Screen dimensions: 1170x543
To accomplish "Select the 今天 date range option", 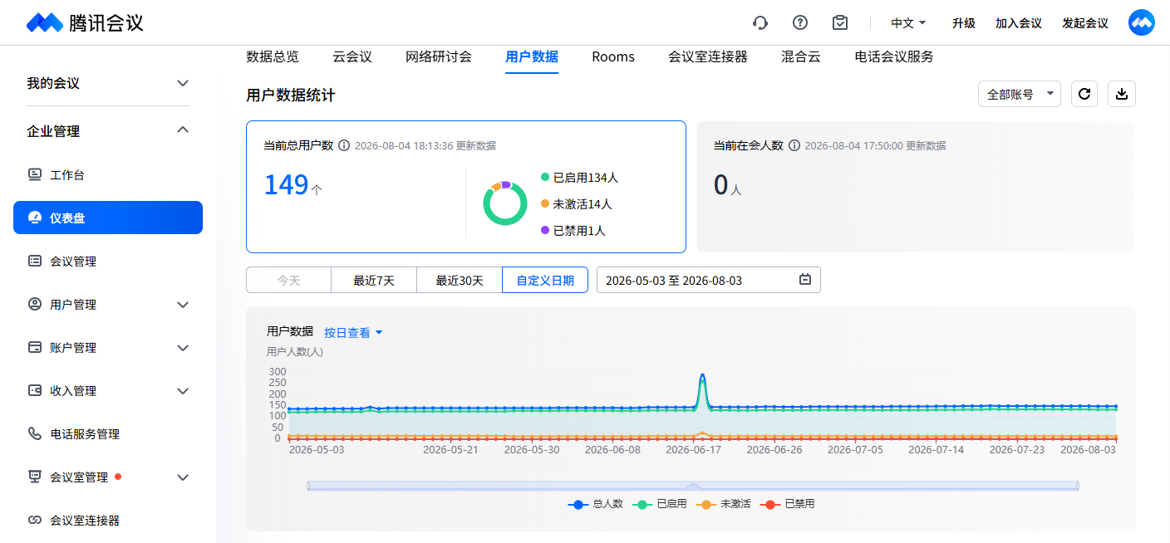I will (288, 280).
